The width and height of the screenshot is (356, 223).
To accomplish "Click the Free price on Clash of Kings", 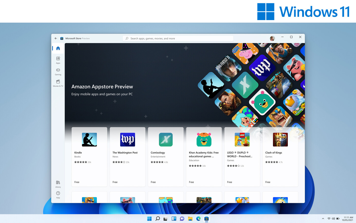I will (268, 182).
